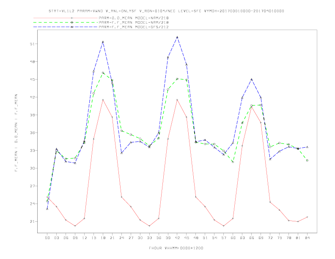Click x-axis tick label 63
The width and height of the screenshot is (335, 259).
click(242, 238)
